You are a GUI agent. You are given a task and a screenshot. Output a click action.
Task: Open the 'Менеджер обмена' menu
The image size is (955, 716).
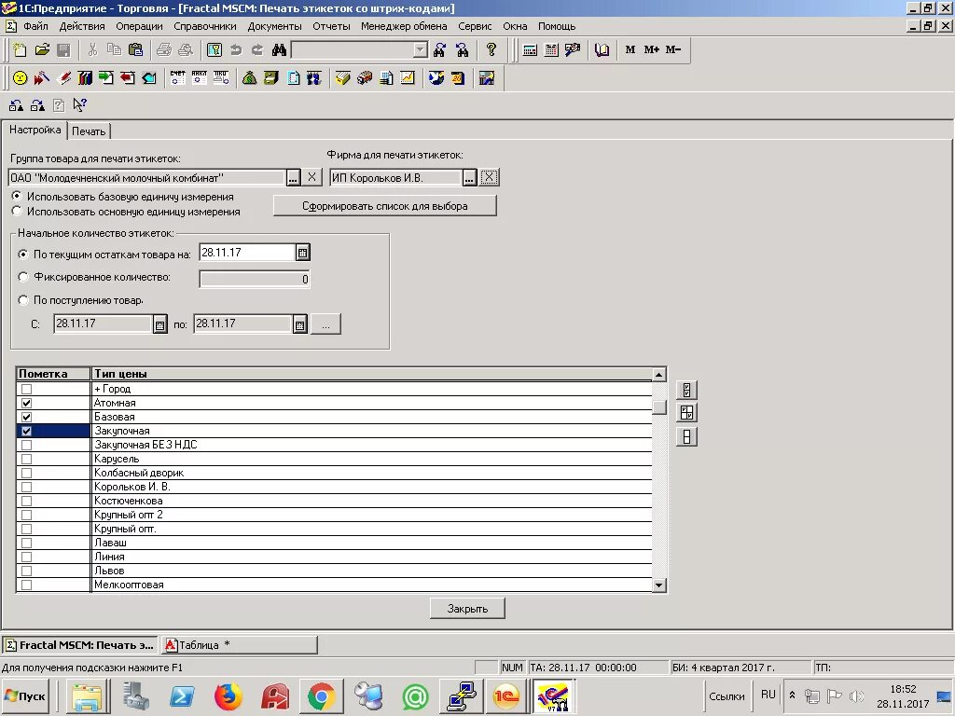click(x=404, y=26)
